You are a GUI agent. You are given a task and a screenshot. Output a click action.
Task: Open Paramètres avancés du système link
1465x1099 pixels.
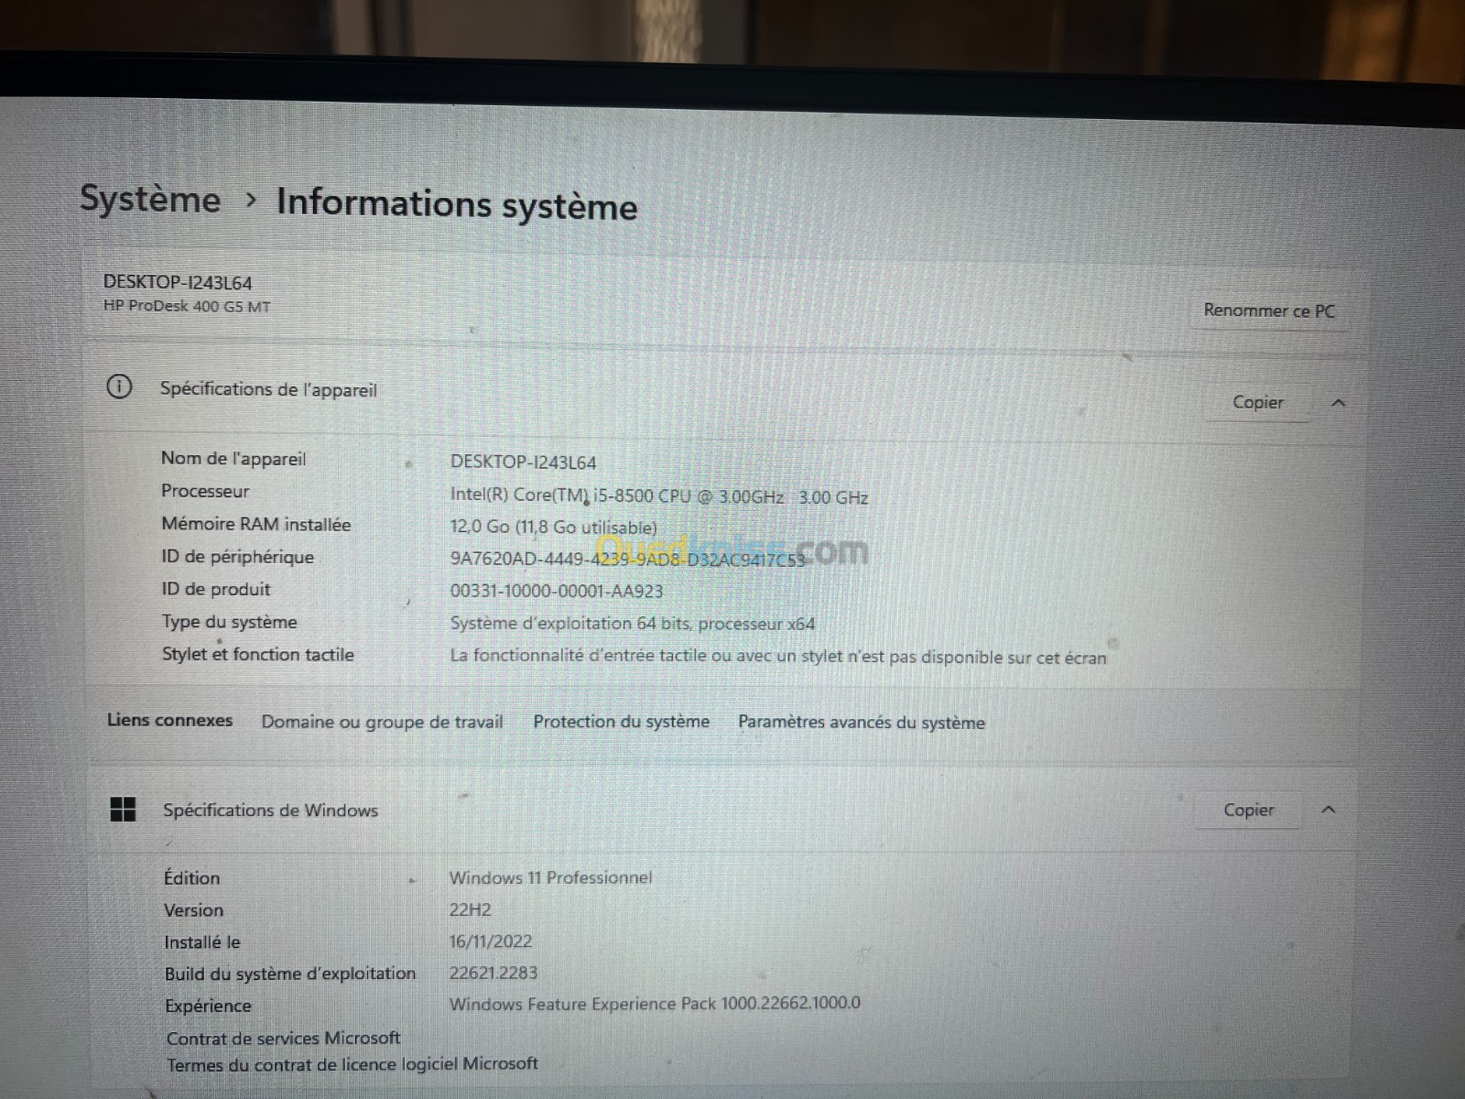tap(862, 723)
